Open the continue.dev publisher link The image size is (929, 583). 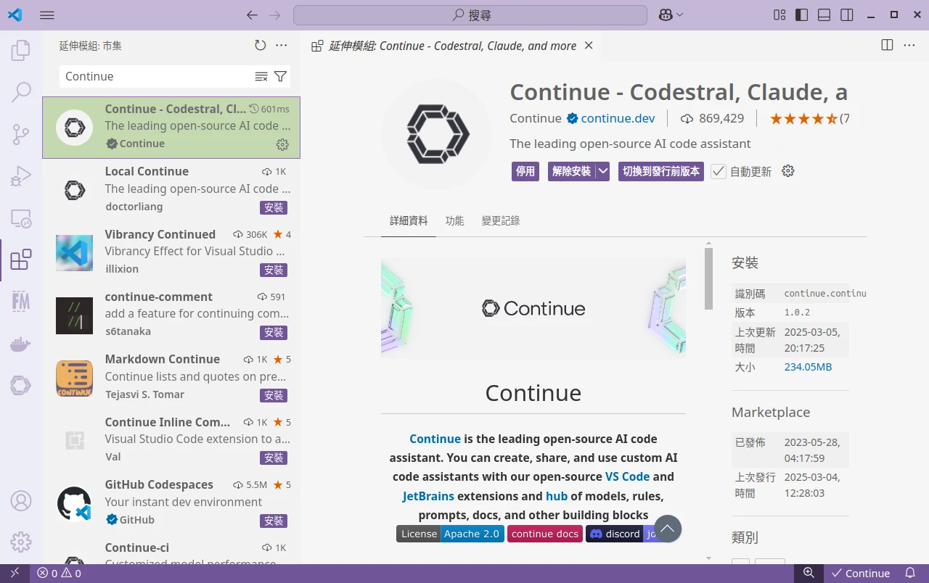(x=618, y=118)
